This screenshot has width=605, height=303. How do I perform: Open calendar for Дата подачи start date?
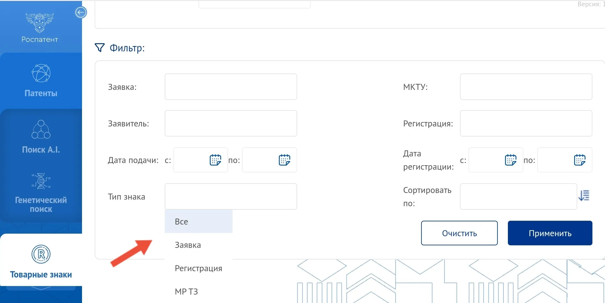click(215, 160)
